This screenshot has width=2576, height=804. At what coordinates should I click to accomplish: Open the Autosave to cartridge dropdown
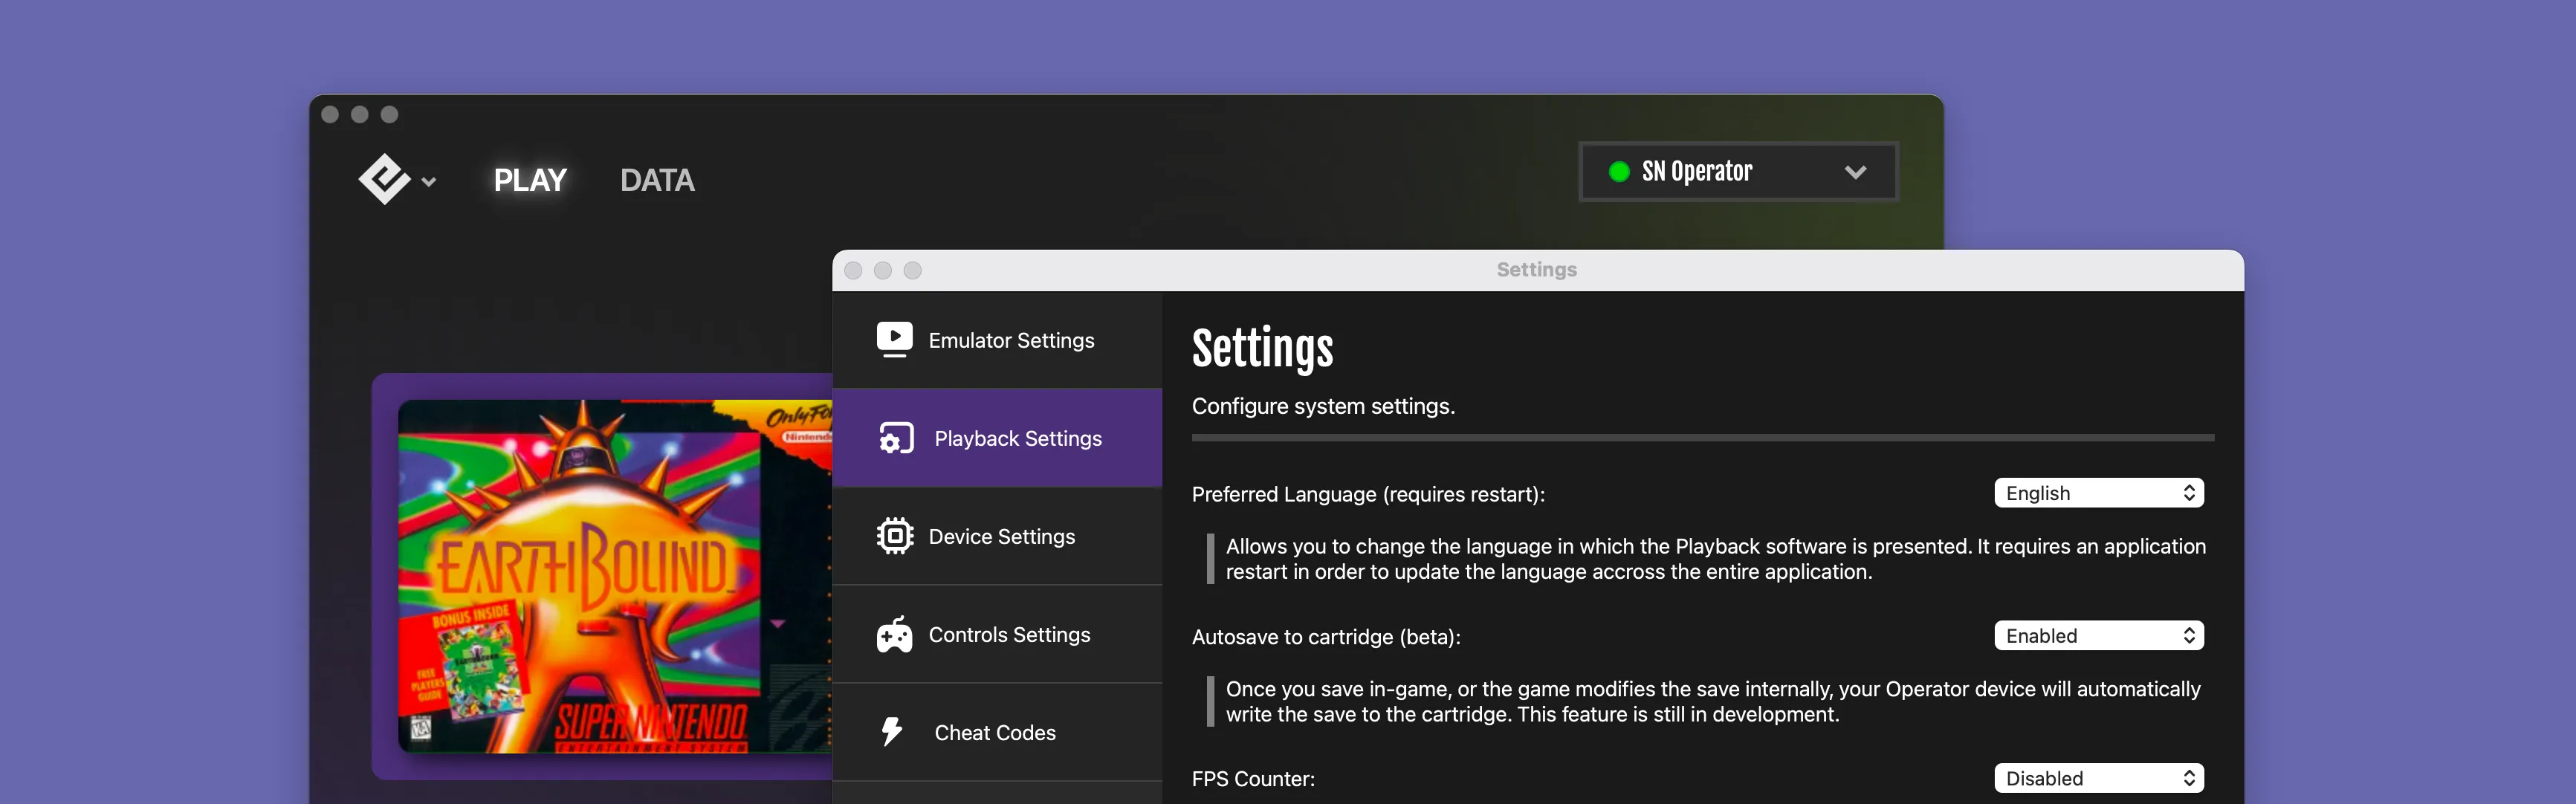coord(2098,635)
